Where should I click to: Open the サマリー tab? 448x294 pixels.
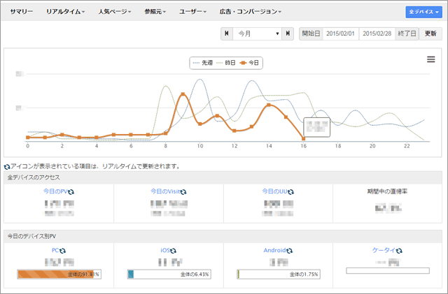(x=22, y=12)
